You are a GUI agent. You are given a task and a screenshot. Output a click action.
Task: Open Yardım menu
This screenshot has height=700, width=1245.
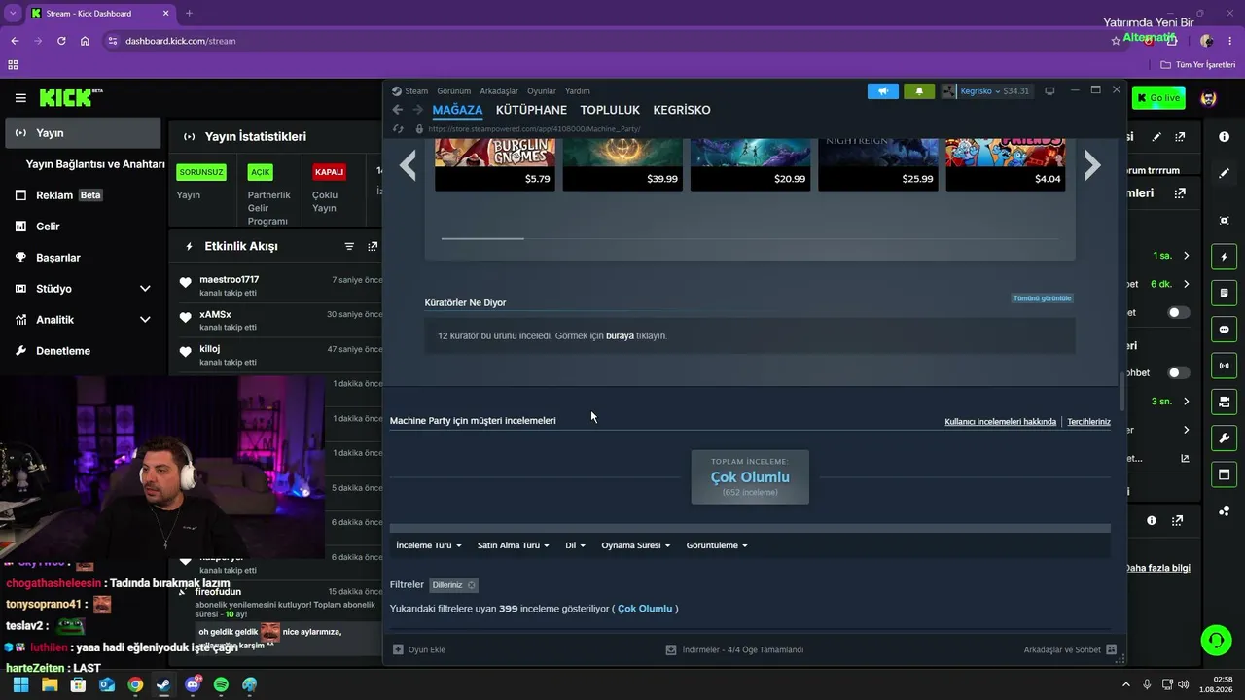click(578, 91)
